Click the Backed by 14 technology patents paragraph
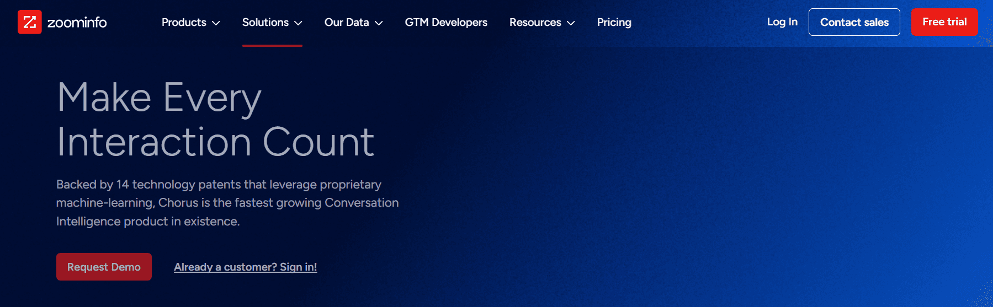Screen dimensions: 993x307 [x=227, y=203]
